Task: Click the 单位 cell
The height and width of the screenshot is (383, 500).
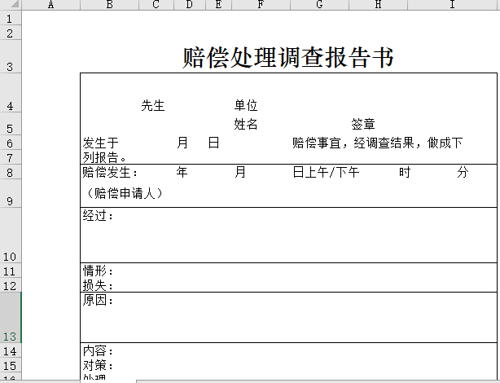Action: [246, 105]
